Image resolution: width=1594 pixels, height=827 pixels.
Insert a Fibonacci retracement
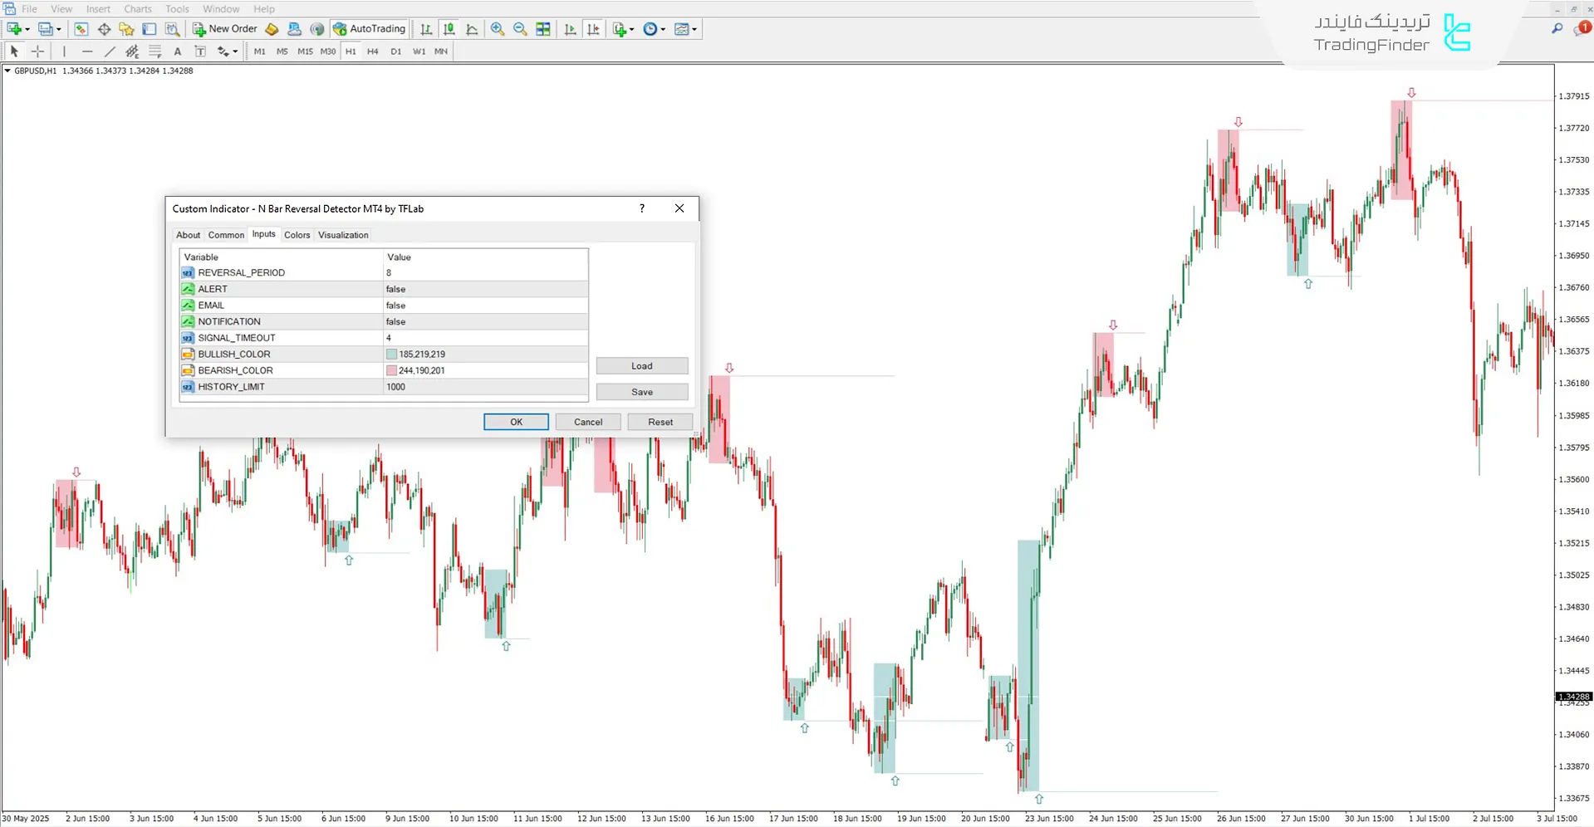[x=155, y=51]
